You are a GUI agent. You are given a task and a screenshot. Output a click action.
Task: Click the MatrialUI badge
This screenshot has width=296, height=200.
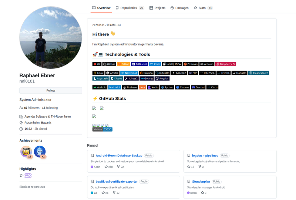tap(115, 87)
